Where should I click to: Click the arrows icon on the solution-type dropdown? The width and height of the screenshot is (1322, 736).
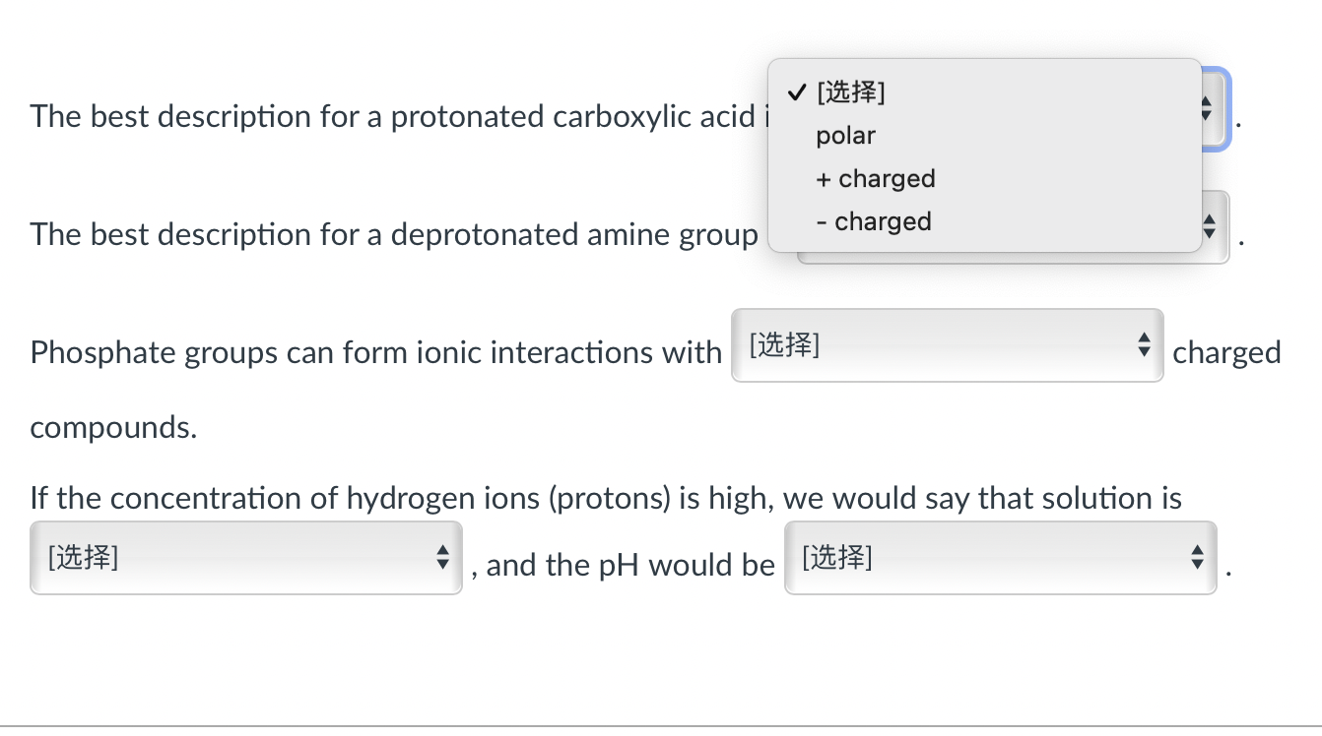(x=442, y=558)
